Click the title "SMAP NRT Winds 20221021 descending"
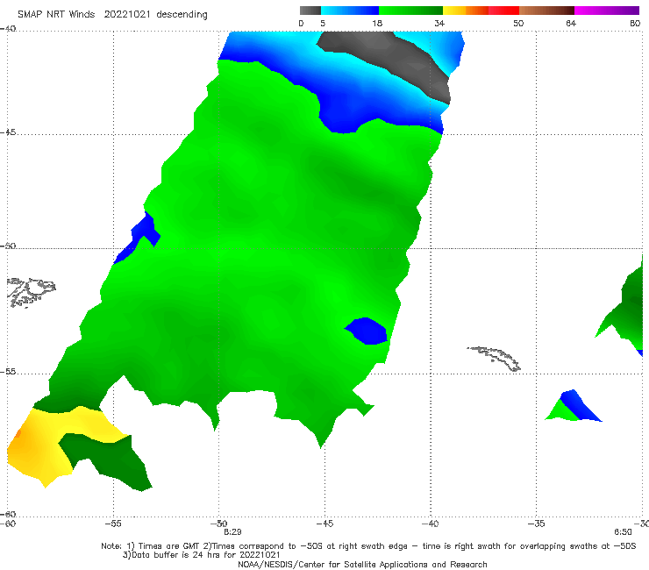This screenshot has height=570, width=649. [x=112, y=15]
